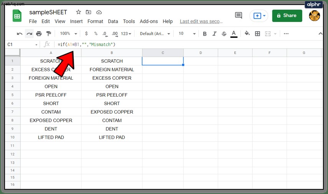The image size is (328, 194).
Task: Click the Fill color bucket icon
Action: (247, 33)
